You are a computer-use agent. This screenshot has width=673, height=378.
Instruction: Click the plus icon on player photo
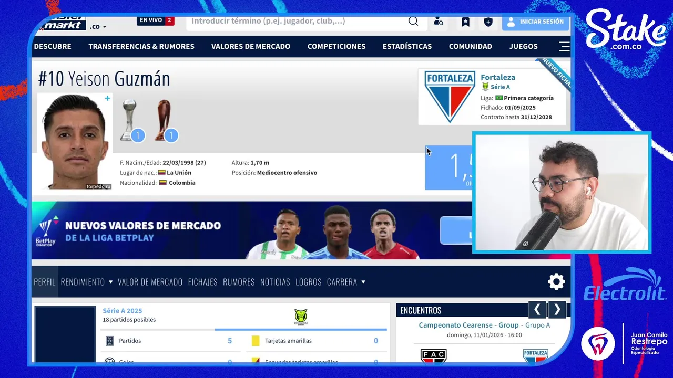point(107,98)
